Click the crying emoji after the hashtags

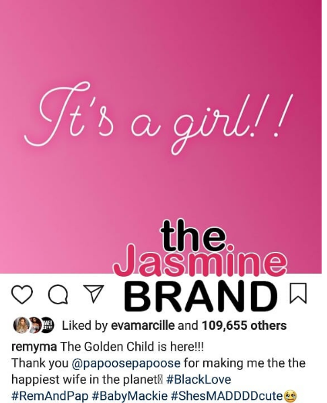pos(290,396)
